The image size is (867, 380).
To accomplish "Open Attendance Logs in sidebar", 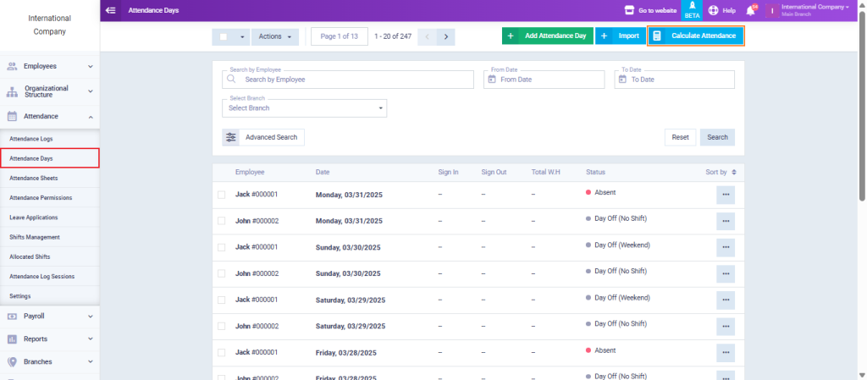I will 50,139.
